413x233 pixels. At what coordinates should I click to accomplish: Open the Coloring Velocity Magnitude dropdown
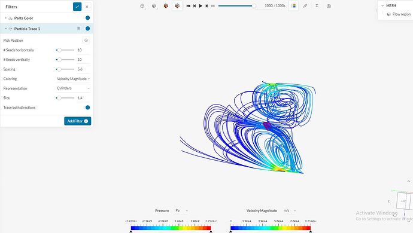(73, 79)
